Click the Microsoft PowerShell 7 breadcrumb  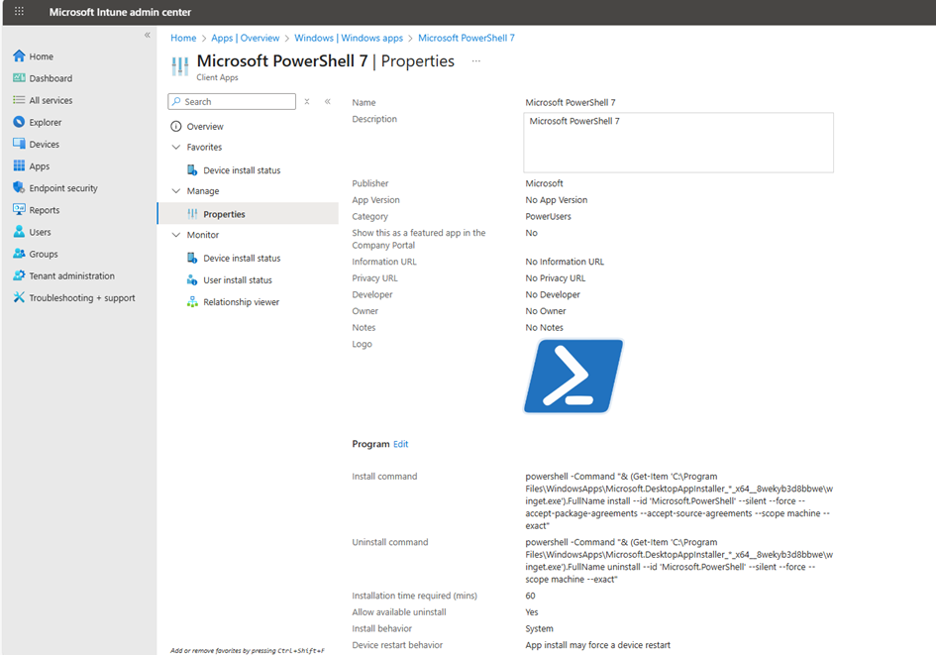tap(467, 38)
